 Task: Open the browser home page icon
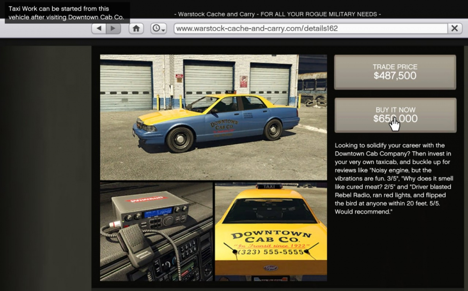pyautogui.click(x=136, y=28)
